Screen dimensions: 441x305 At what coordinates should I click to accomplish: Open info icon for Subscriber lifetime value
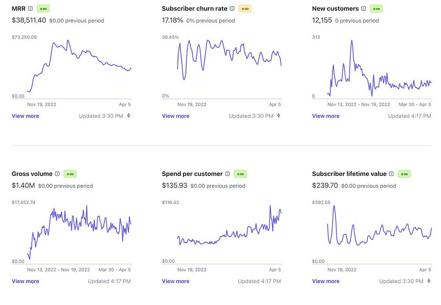[391, 174]
